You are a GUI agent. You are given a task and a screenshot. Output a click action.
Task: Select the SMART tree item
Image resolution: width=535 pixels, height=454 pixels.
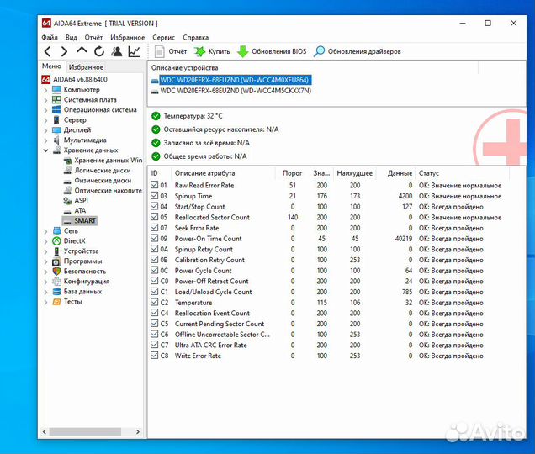pos(80,220)
